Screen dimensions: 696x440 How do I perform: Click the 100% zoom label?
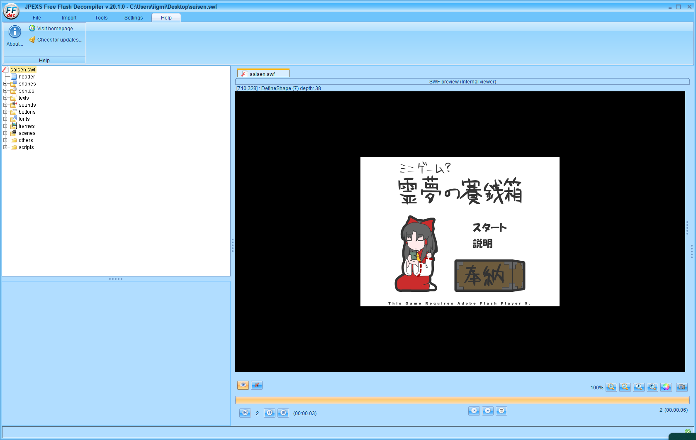597,388
